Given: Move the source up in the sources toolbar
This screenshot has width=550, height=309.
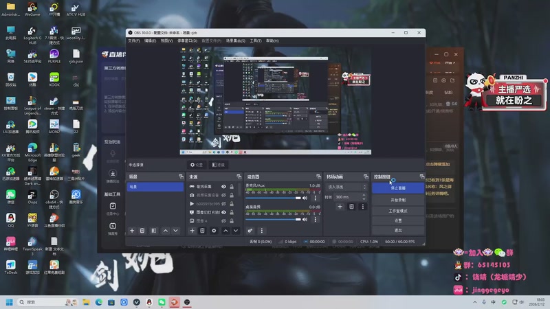Looking at the screenshot, I should coord(225,231).
